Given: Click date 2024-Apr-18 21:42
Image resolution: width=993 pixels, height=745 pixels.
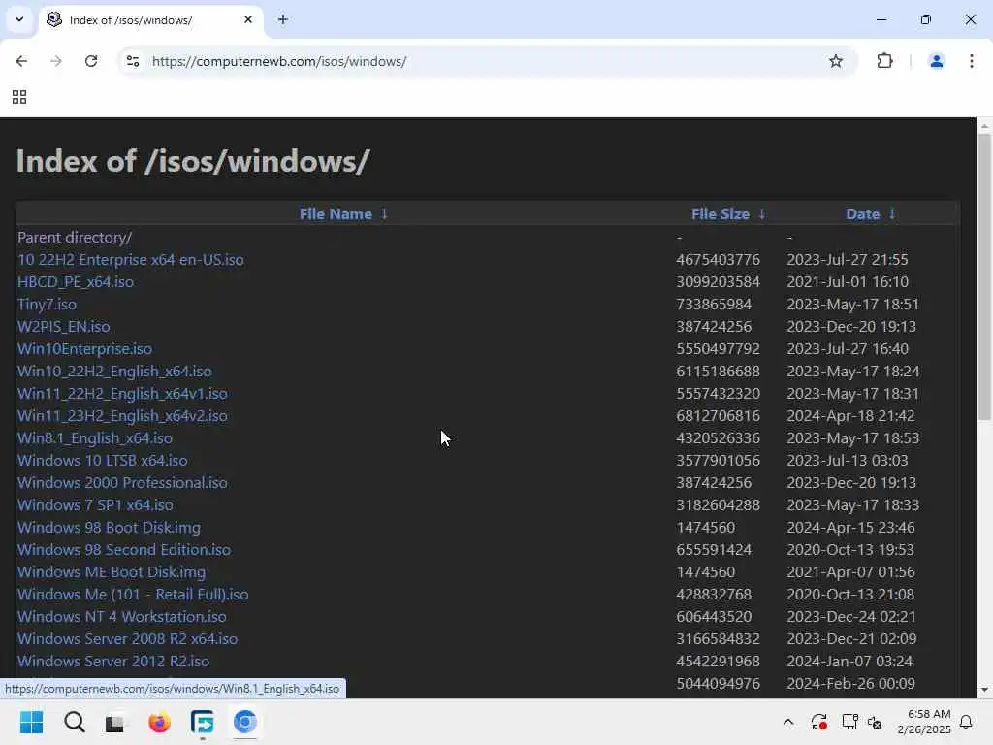Looking at the screenshot, I should 850,415.
